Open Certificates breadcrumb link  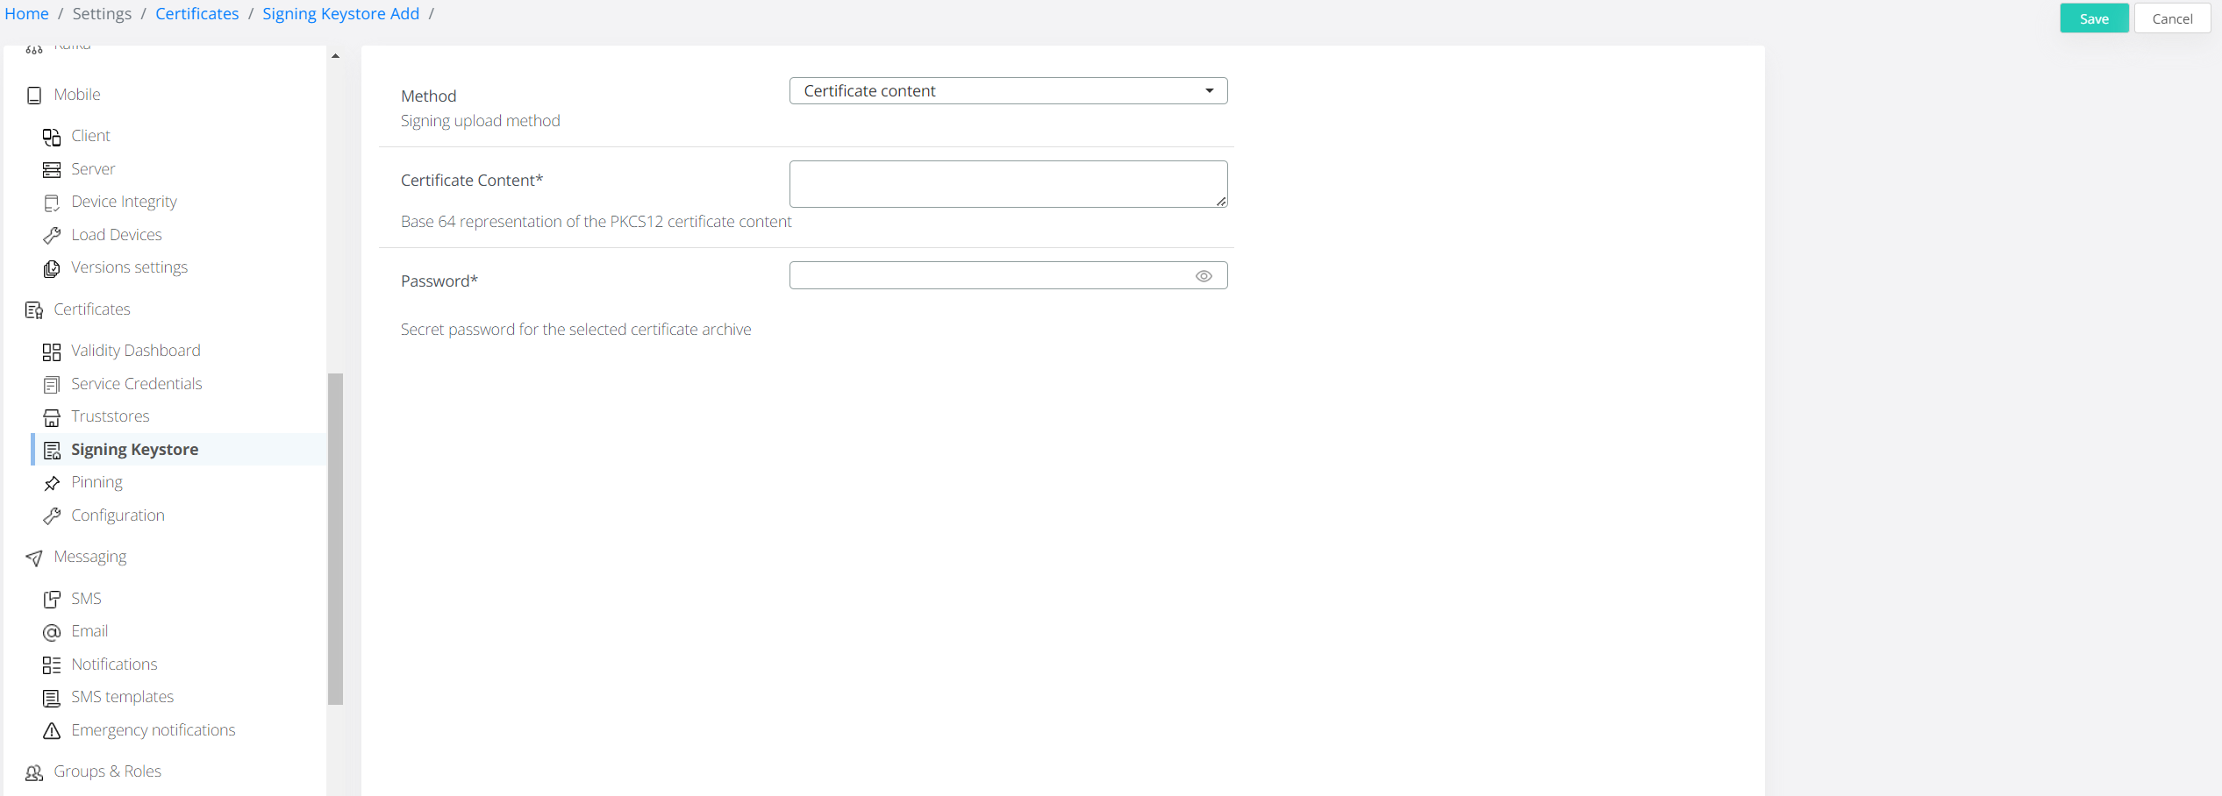click(196, 14)
